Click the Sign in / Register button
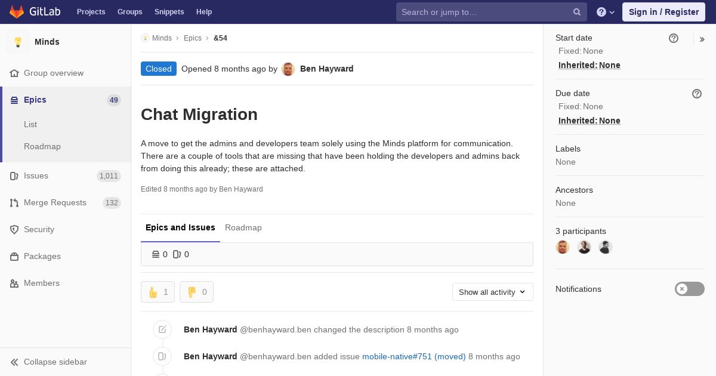Screen dimensions: 716x376 [x=663, y=12]
